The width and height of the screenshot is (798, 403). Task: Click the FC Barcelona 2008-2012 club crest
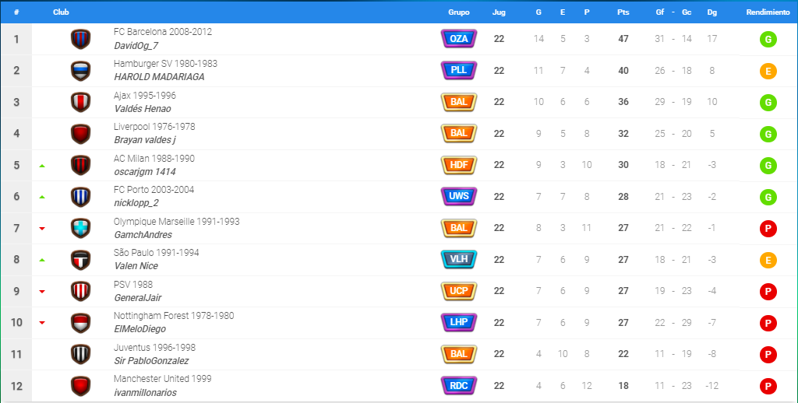(x=80, y=39)
